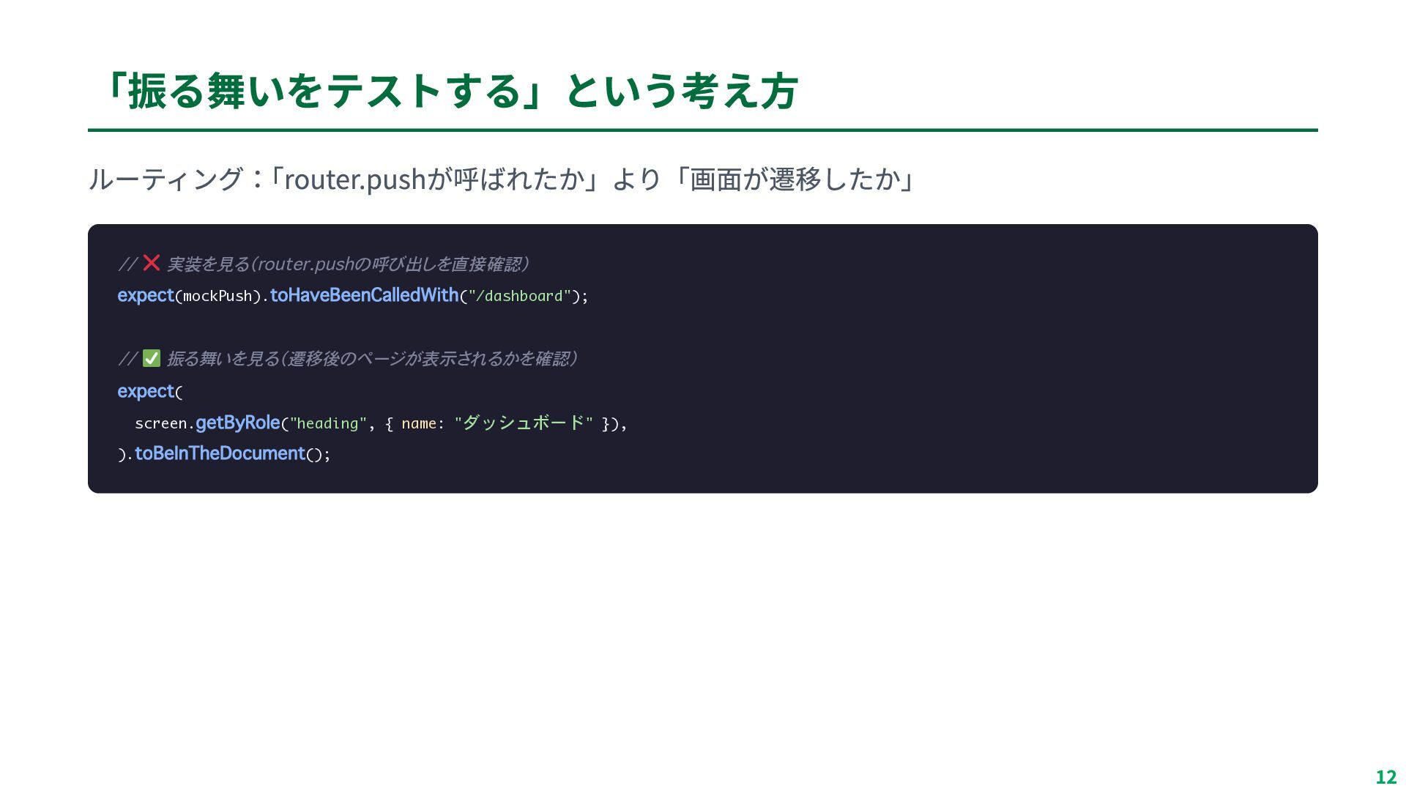
Task: Click the toHaveBeenCalledWith method name
Action: [364, 295]
